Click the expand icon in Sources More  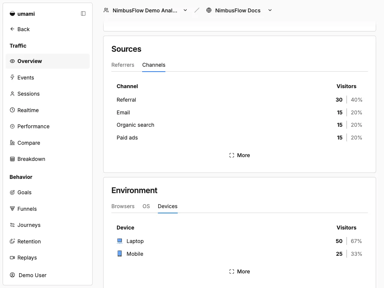[x=232, y=155]
